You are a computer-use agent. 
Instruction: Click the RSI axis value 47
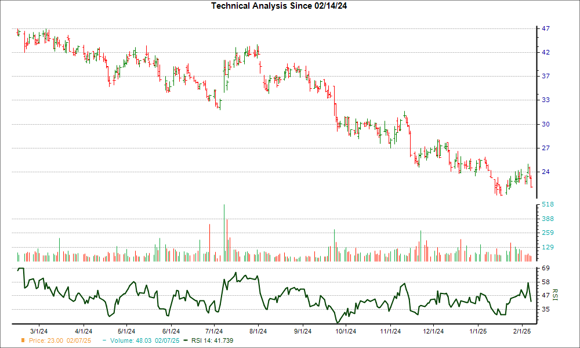point(546,295)
